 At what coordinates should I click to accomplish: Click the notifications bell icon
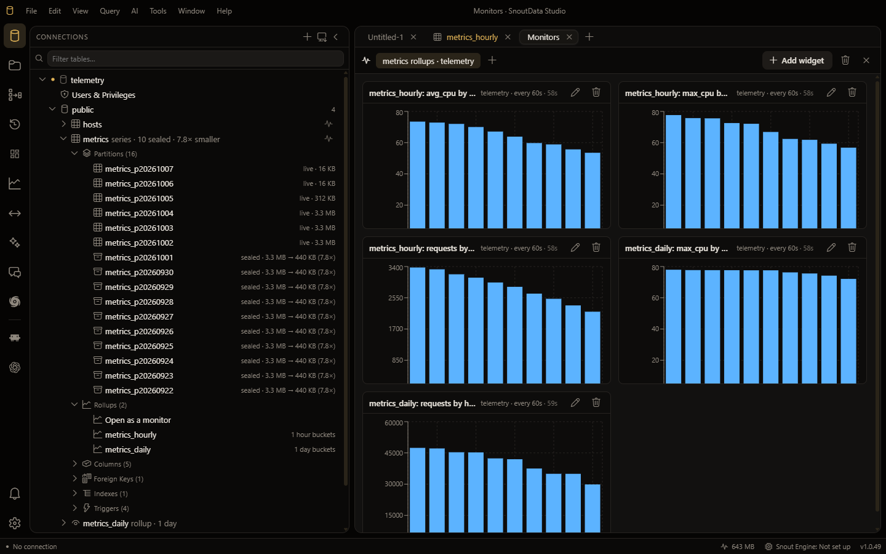click(15, 494)
